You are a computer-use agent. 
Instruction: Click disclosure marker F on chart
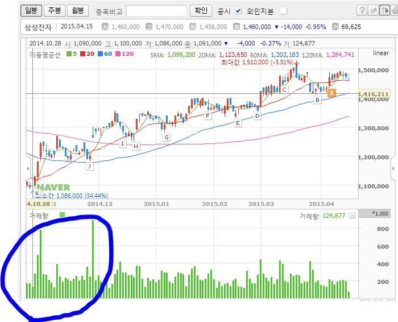click(208, 116)
